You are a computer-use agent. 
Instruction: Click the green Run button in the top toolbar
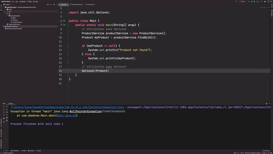point(249,2)
